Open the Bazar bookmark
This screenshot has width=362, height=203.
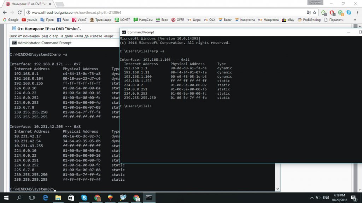point(225,20)
